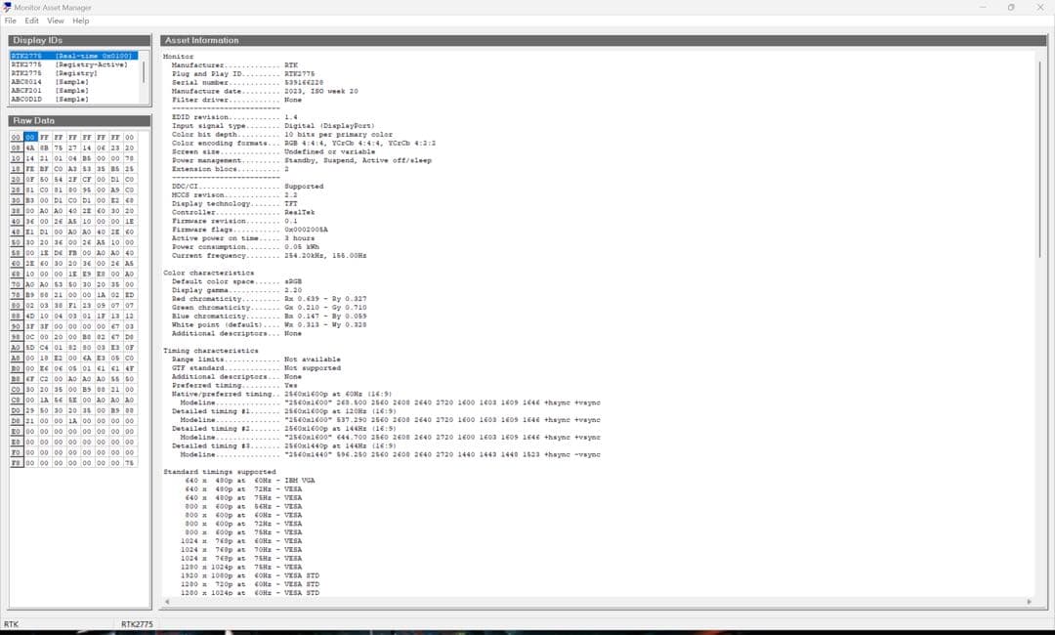
Task: Open the Edit menu
Action: pos(32,21)
